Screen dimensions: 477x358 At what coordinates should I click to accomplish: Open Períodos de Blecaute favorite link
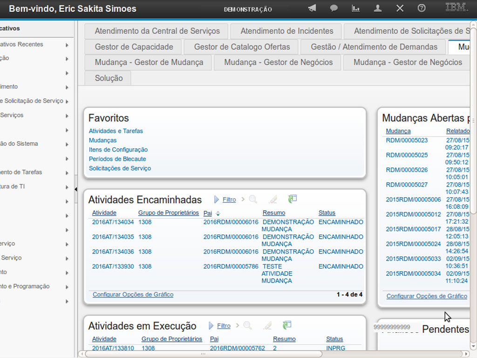click(x=117, y=159)
